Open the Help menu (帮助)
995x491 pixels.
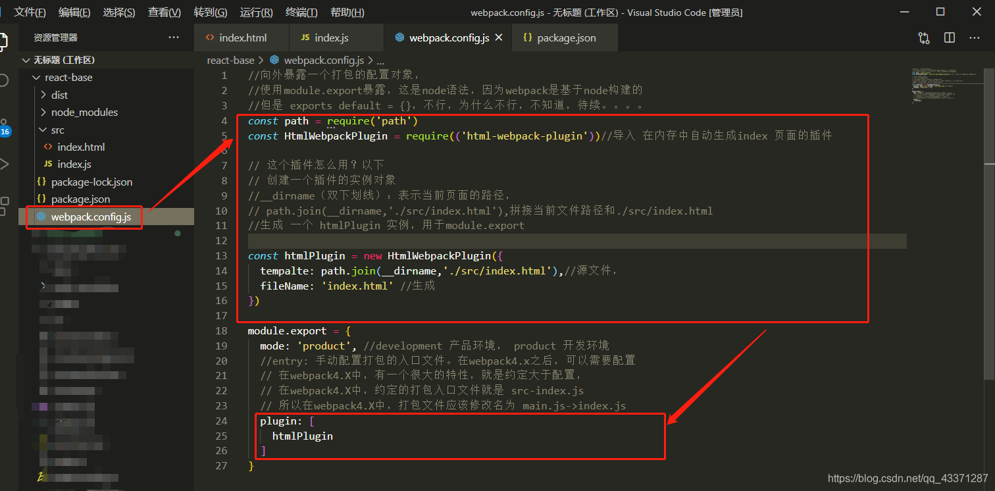click(347, 13)
